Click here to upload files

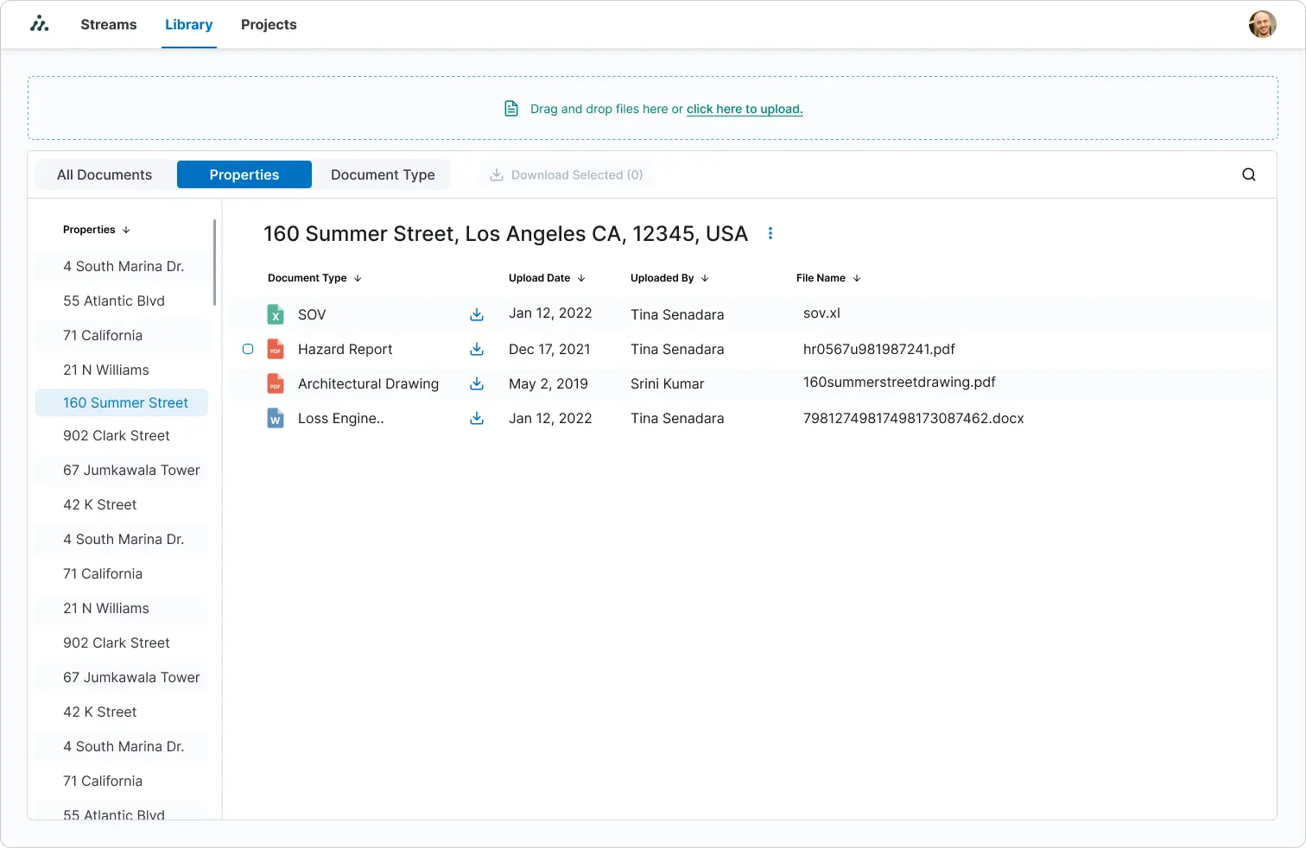coord(744,109)
